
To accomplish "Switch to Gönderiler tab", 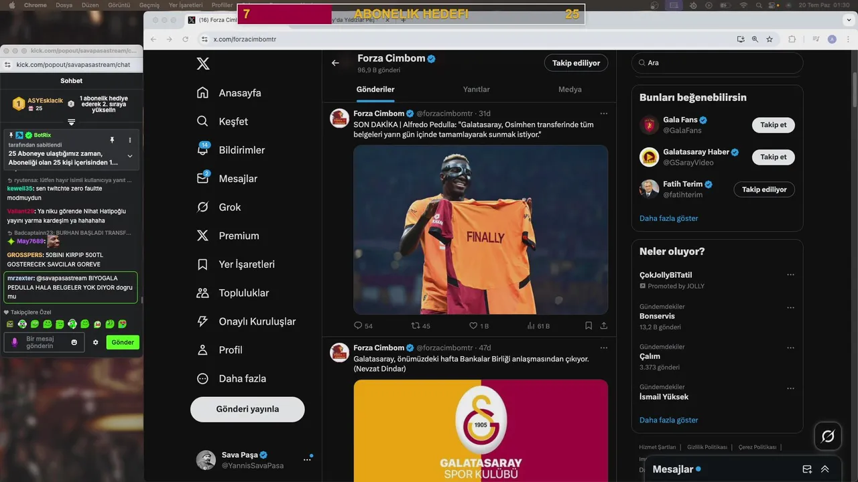I will (x=375, y=89).
